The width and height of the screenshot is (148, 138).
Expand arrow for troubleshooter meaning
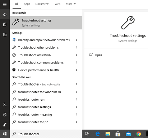[x=77, y=114]
